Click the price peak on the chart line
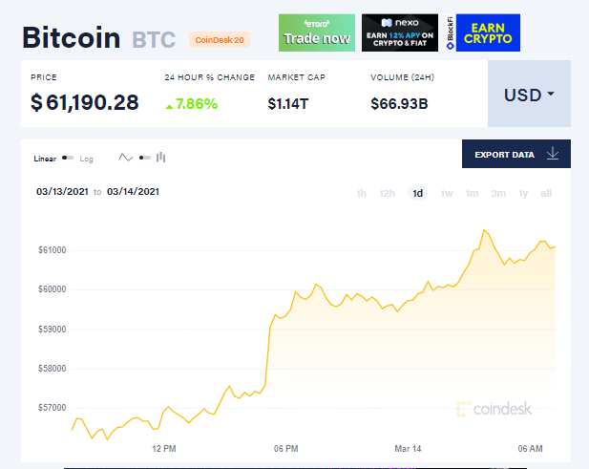The height and width of the screenshot is (469, 589). click(x=484, y=229)
